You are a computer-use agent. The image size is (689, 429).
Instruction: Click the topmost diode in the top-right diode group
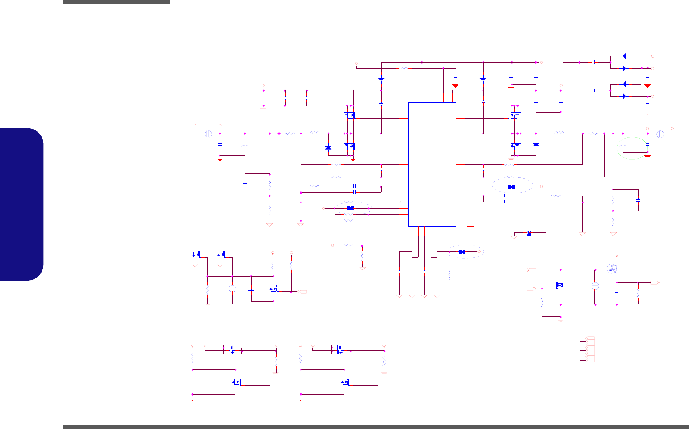pos(624,56)
